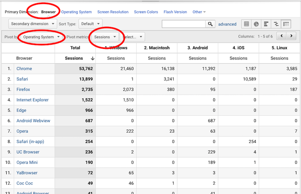Open the Coc Coc link
Image resolution: width=301 pixels, height=194 pixels.
(x=25, y=183)
